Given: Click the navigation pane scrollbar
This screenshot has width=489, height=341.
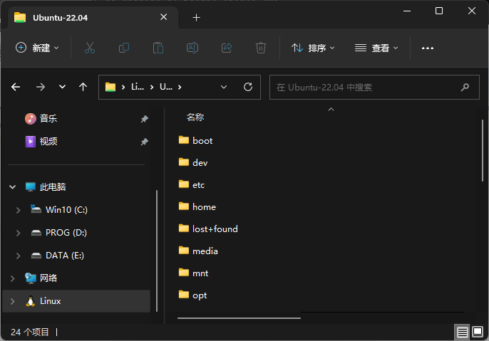Looking at the screenshot, I should pos(157,251).
